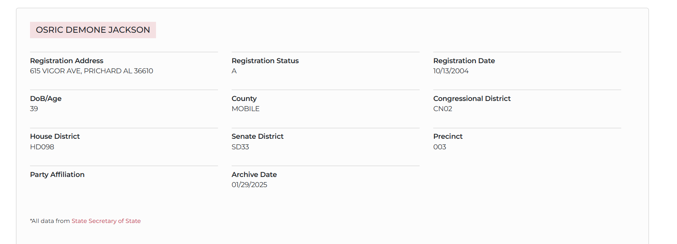Click the Osric Demone Jackson name heading

coord(93,30)
